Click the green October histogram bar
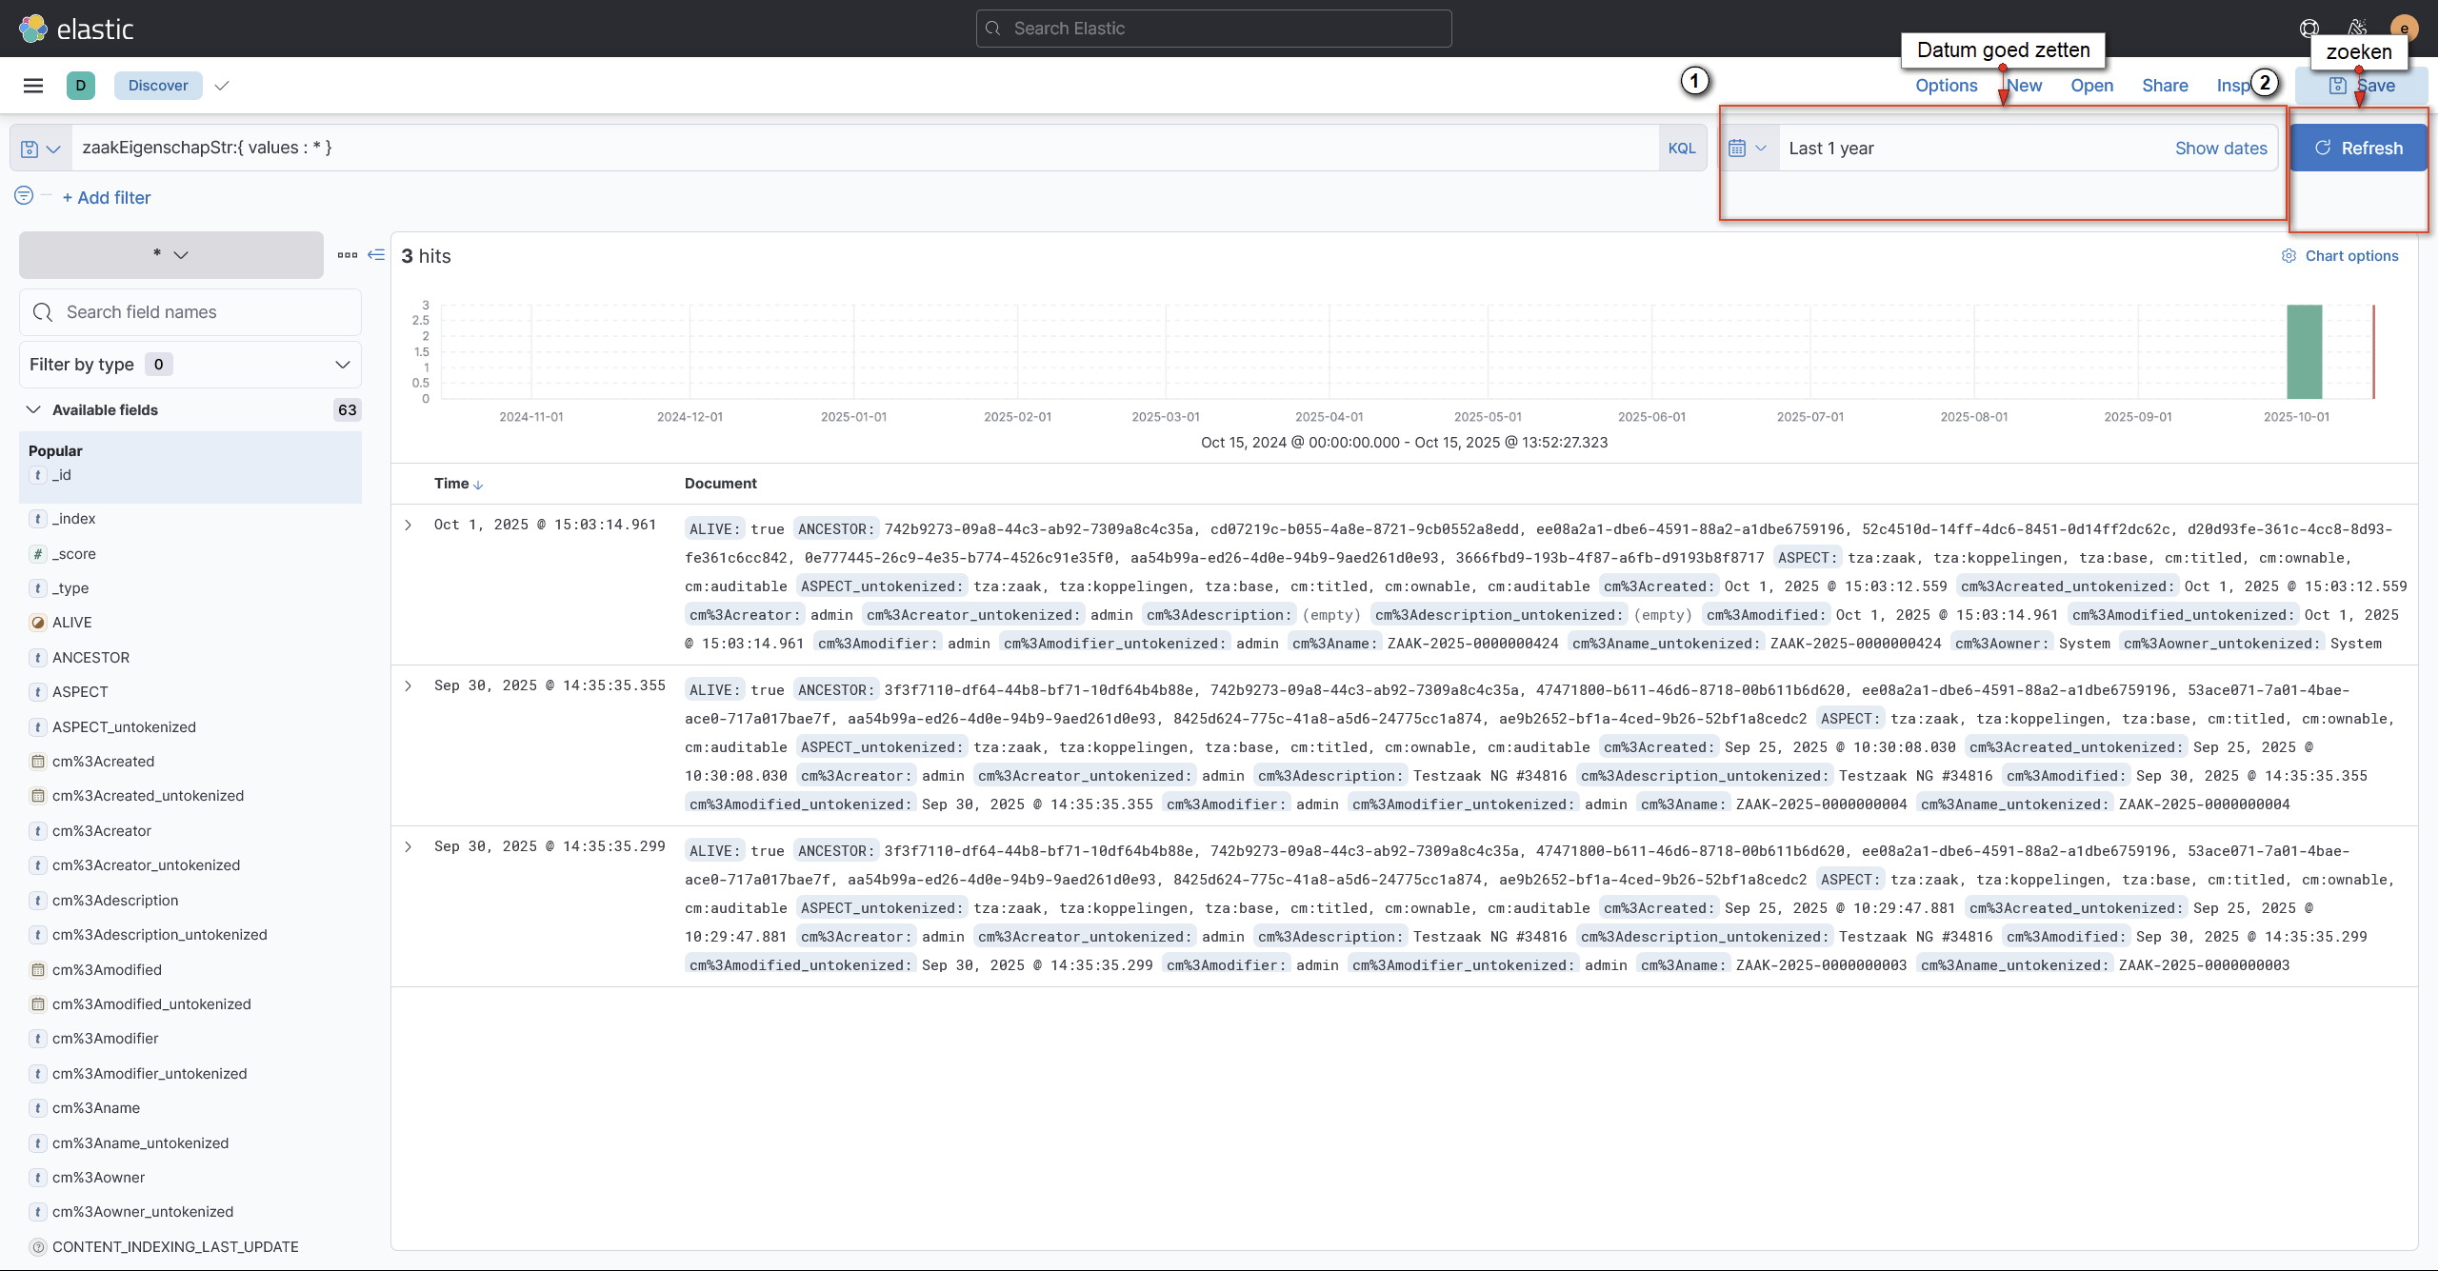This screenshot has height=1271, width=2439. click(2304, 352)
